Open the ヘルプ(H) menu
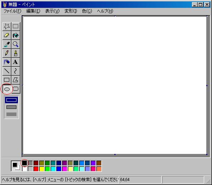 [x=105, y=11]
